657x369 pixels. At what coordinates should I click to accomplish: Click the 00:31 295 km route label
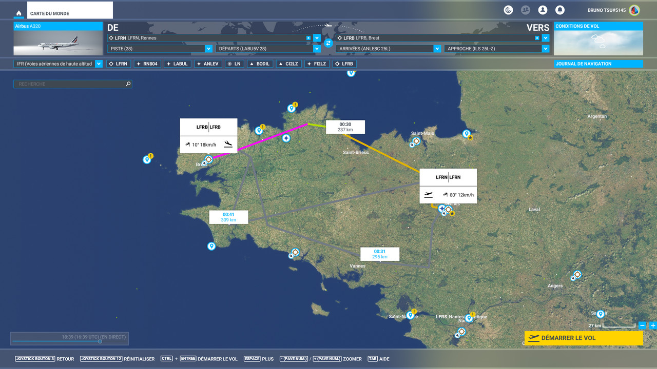[379, 254]
